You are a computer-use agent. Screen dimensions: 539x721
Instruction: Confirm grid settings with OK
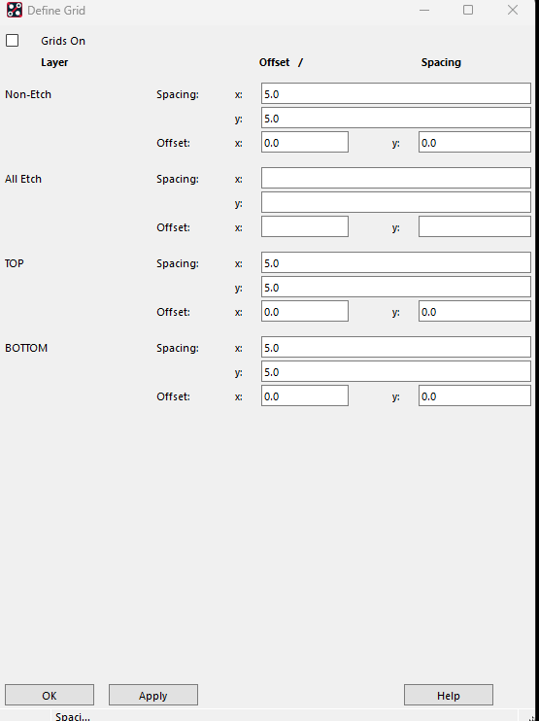point(50,696)
